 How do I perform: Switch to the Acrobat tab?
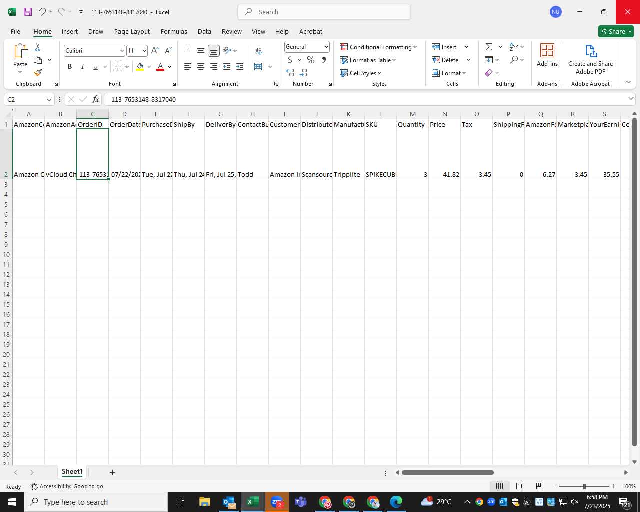pos(311,31)
